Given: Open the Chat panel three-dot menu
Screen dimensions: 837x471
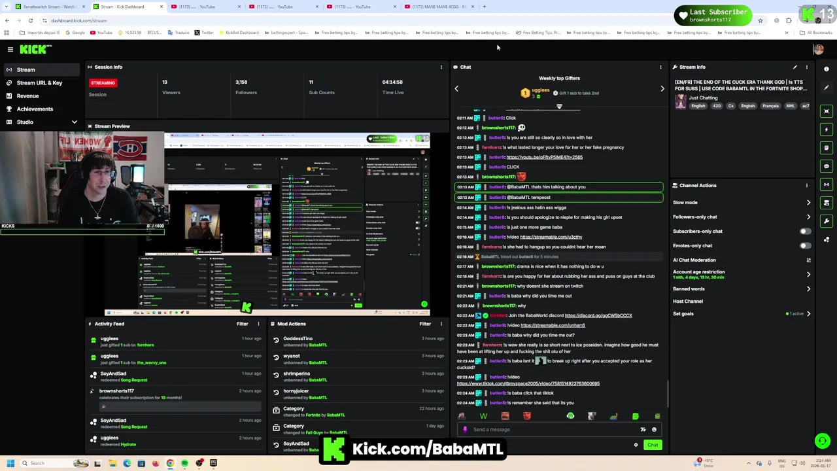Looking at the screenshot, I should [660, 67].
